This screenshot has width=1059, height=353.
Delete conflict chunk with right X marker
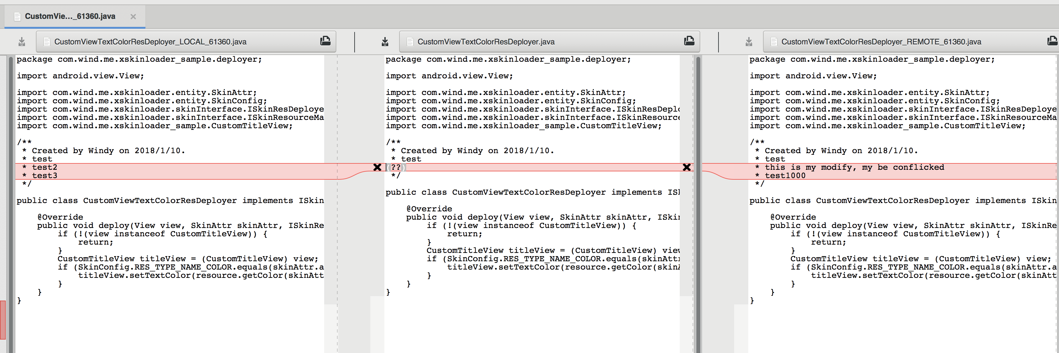pos(686,167)
